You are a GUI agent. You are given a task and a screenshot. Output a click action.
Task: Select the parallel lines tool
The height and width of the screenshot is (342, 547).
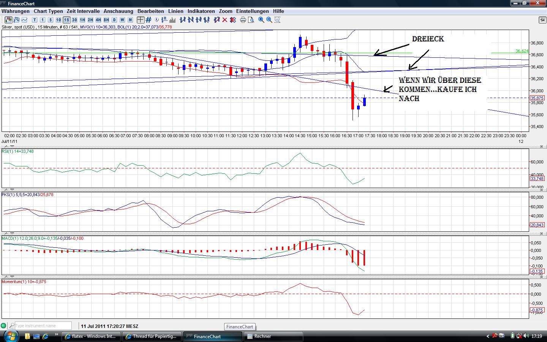pyautogui.click(x=207, y=20)
